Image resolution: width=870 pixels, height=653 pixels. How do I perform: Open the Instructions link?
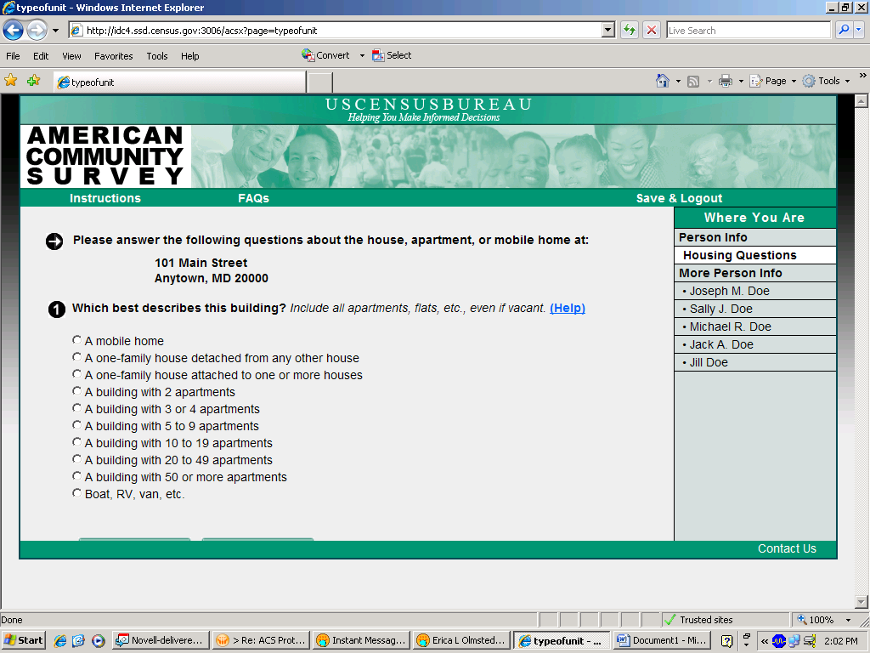point(105,198)
